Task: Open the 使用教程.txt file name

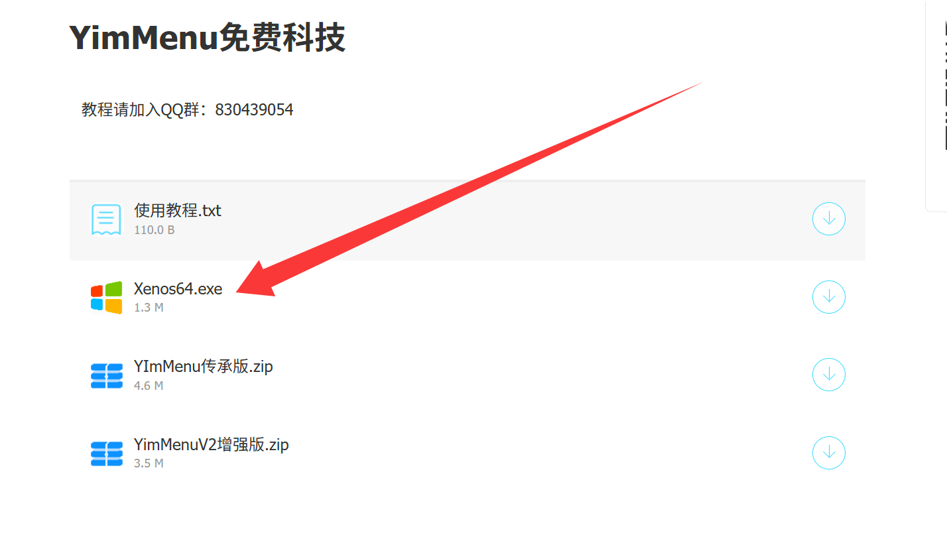Action: pyautogui.click(x=178, y=211)
